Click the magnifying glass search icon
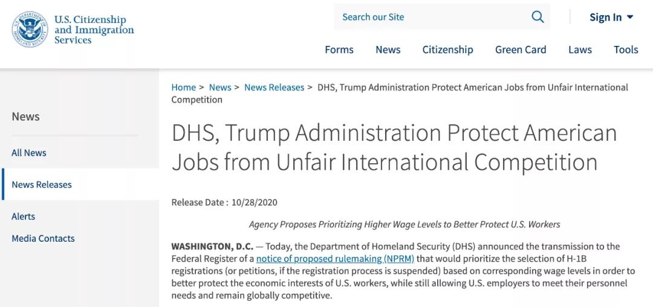This screenshot has width=653, height=307. pyautogui.click(x=538, y=17)
